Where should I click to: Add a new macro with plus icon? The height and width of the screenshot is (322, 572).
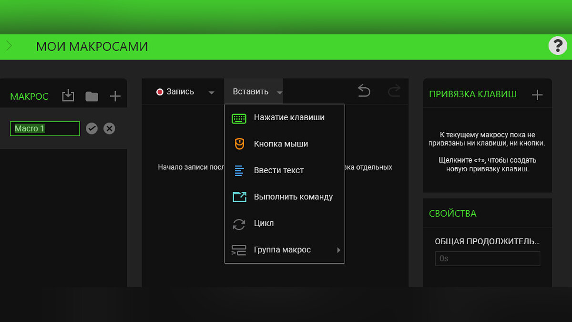115,96
